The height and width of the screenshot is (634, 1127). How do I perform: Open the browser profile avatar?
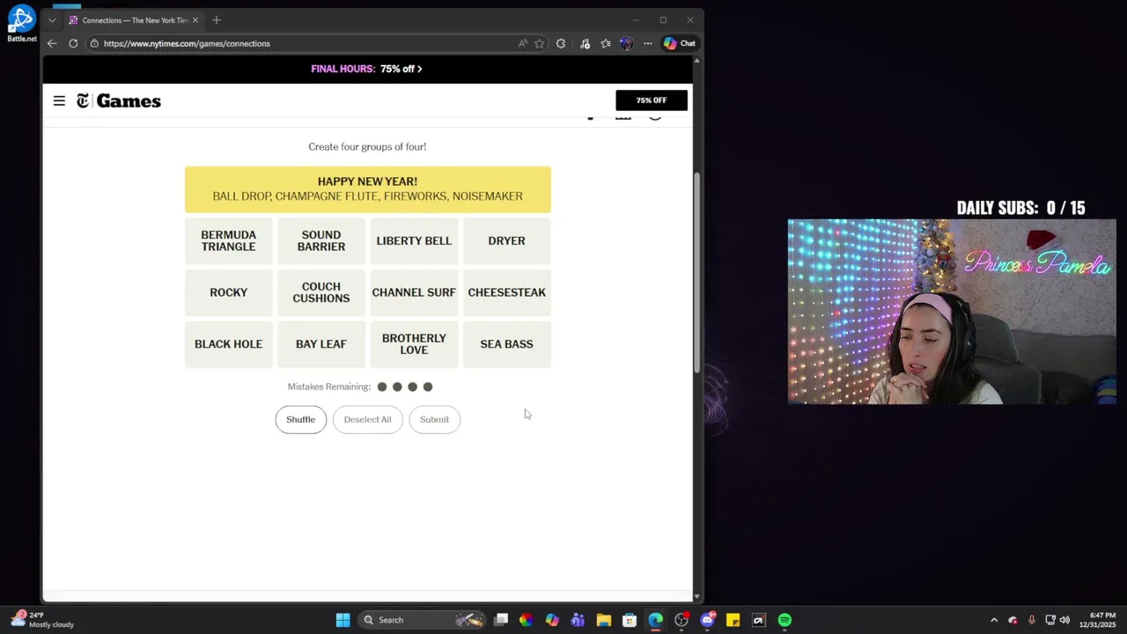click(626, 43)
